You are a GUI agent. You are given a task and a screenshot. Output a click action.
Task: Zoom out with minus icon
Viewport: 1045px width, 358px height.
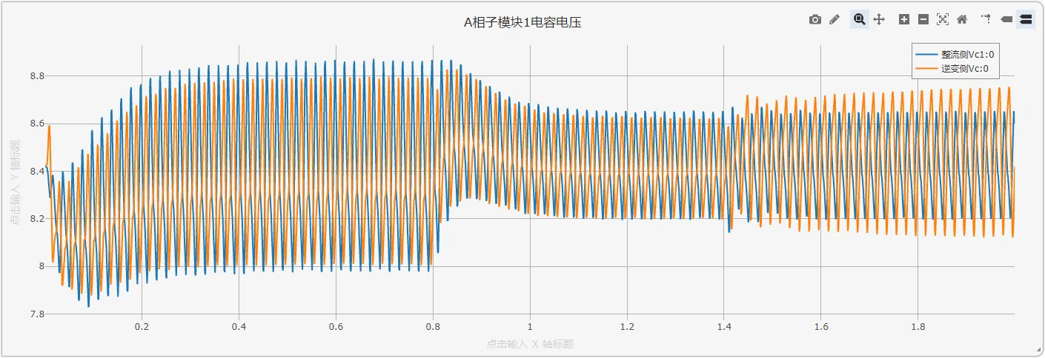click(923, 20)
